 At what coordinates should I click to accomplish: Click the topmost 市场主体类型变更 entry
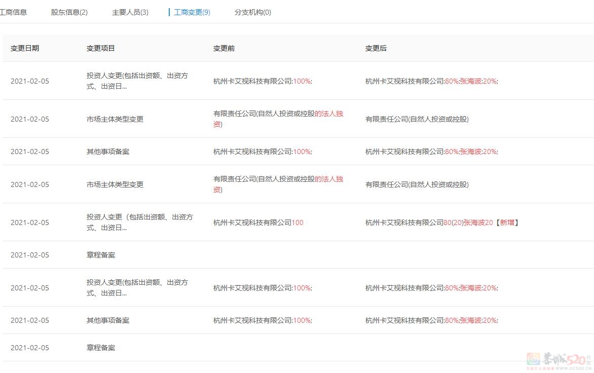115,119
